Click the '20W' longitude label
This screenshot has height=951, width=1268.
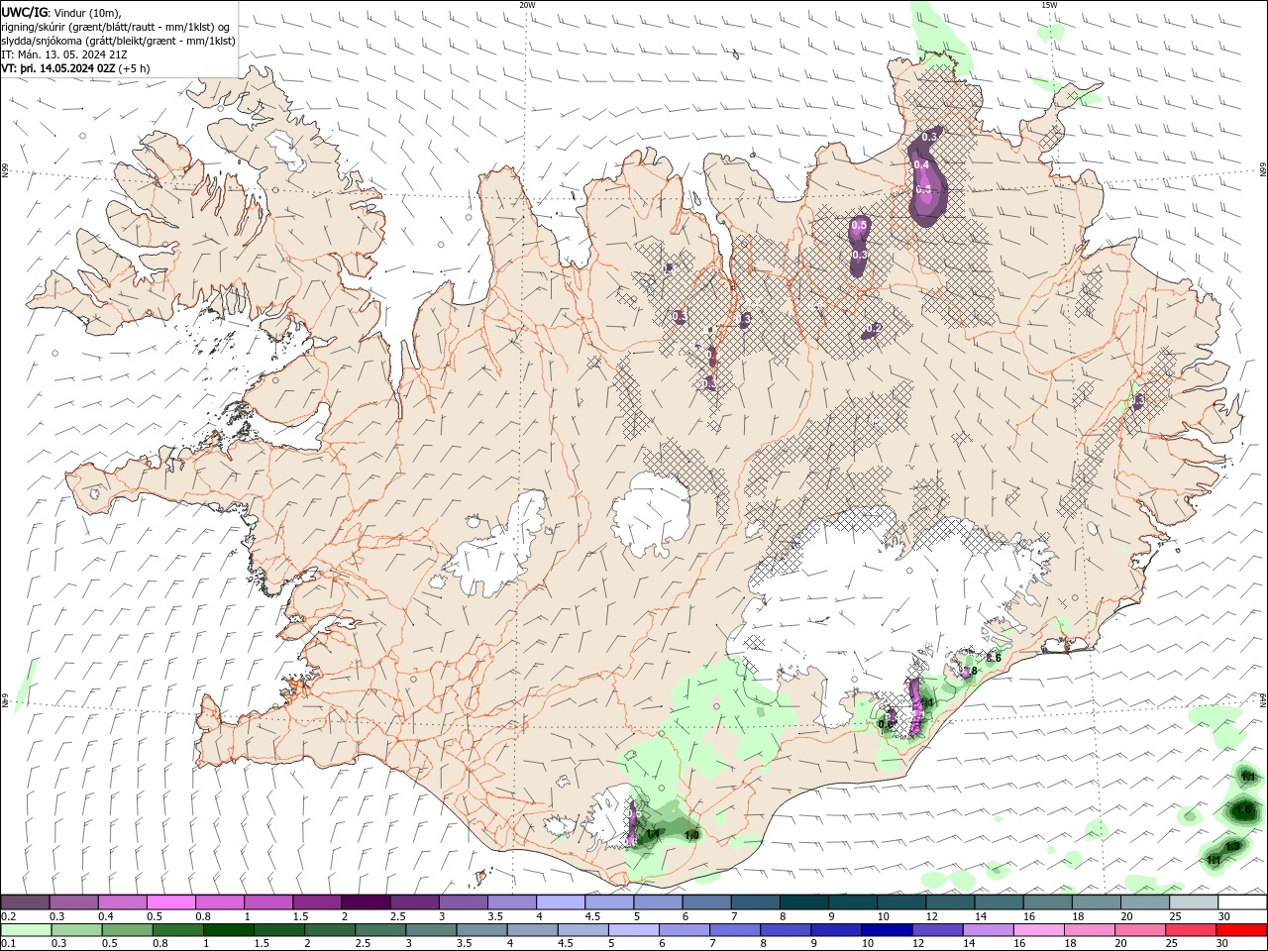click(x=527, y=5)
